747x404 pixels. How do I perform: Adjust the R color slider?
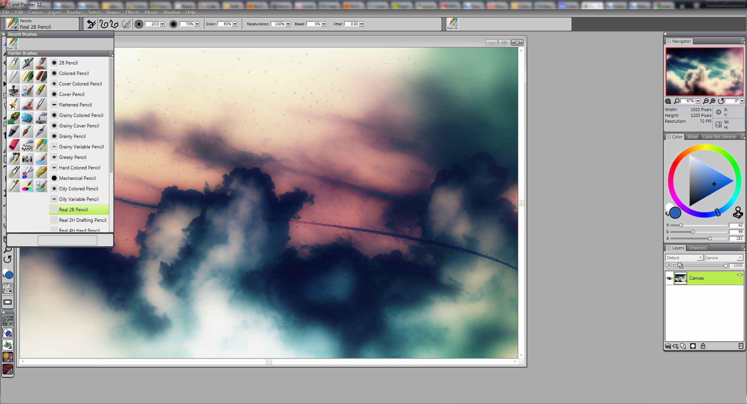click(699, 225)
